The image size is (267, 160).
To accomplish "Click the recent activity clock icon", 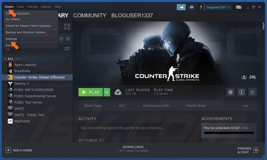I will coord(61,39).
